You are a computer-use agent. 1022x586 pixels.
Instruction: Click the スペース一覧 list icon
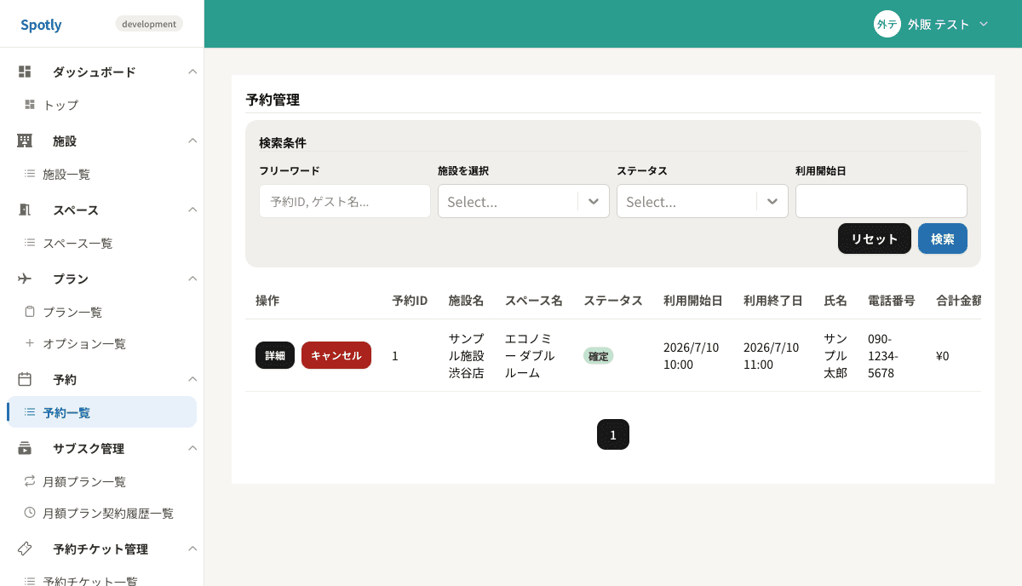(30, 243)
